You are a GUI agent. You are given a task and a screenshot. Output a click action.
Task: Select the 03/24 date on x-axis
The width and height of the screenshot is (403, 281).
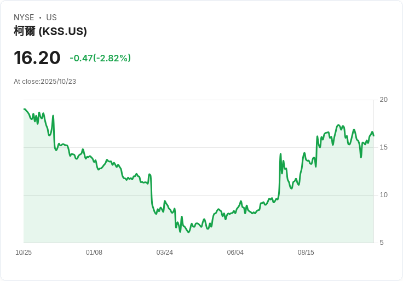pos(165,253)
